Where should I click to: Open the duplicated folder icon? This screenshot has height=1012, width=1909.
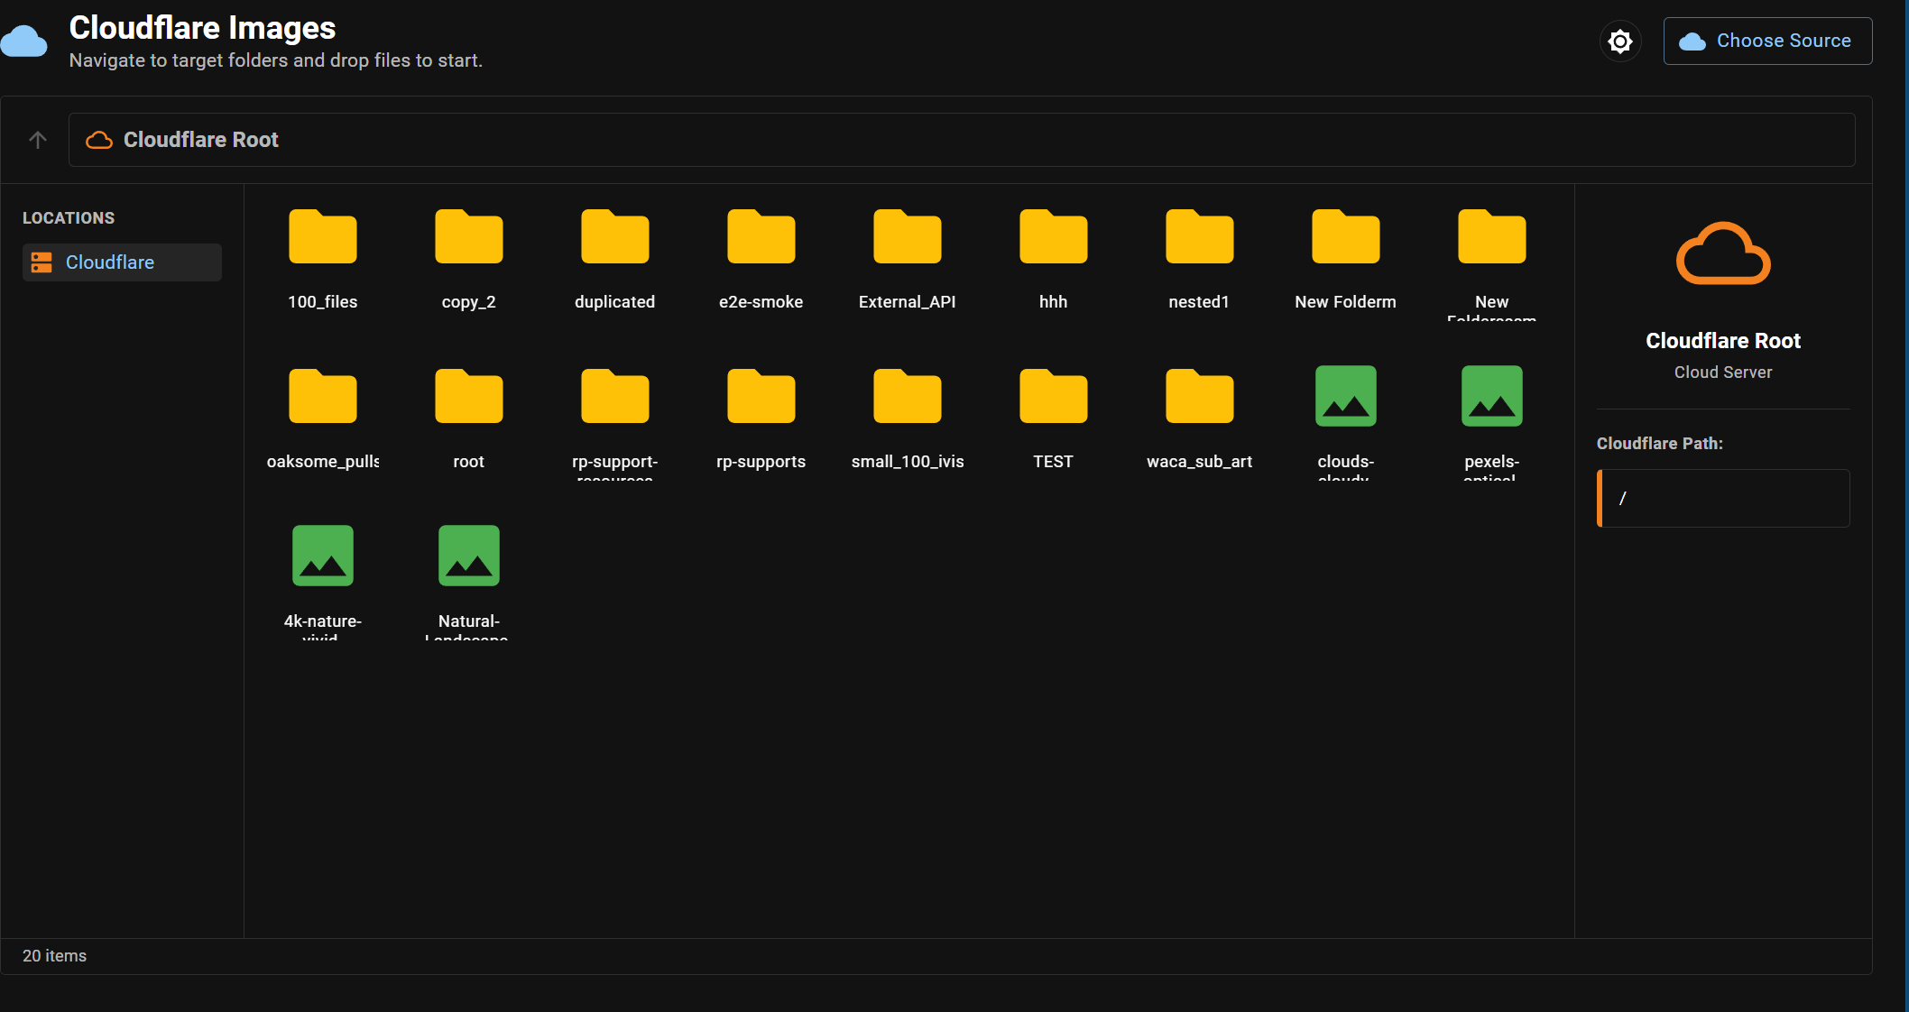pos(614,237)
